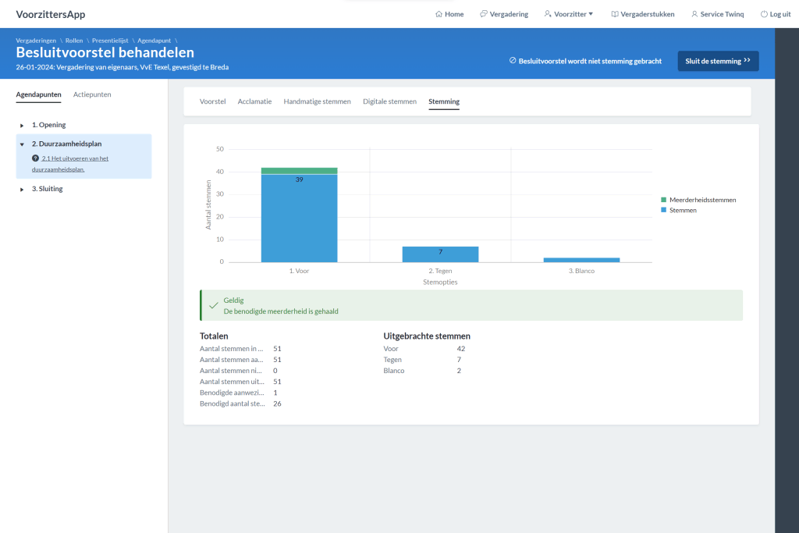Image resolution: width=799 pixels, height=533 pixels.
Task: Expand the 1. Opening agenda item
Action: point(22,126)
